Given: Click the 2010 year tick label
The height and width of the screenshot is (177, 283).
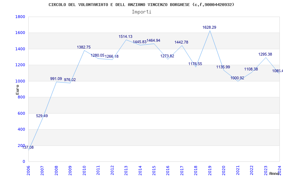Looking at the screenshot, I should pos(84,170).
